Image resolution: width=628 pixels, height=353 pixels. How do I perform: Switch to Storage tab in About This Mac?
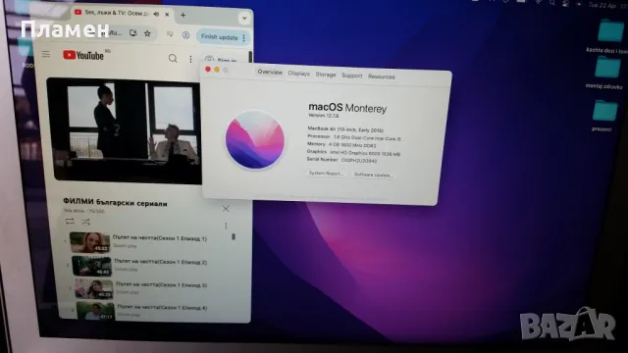coord(326,75)
